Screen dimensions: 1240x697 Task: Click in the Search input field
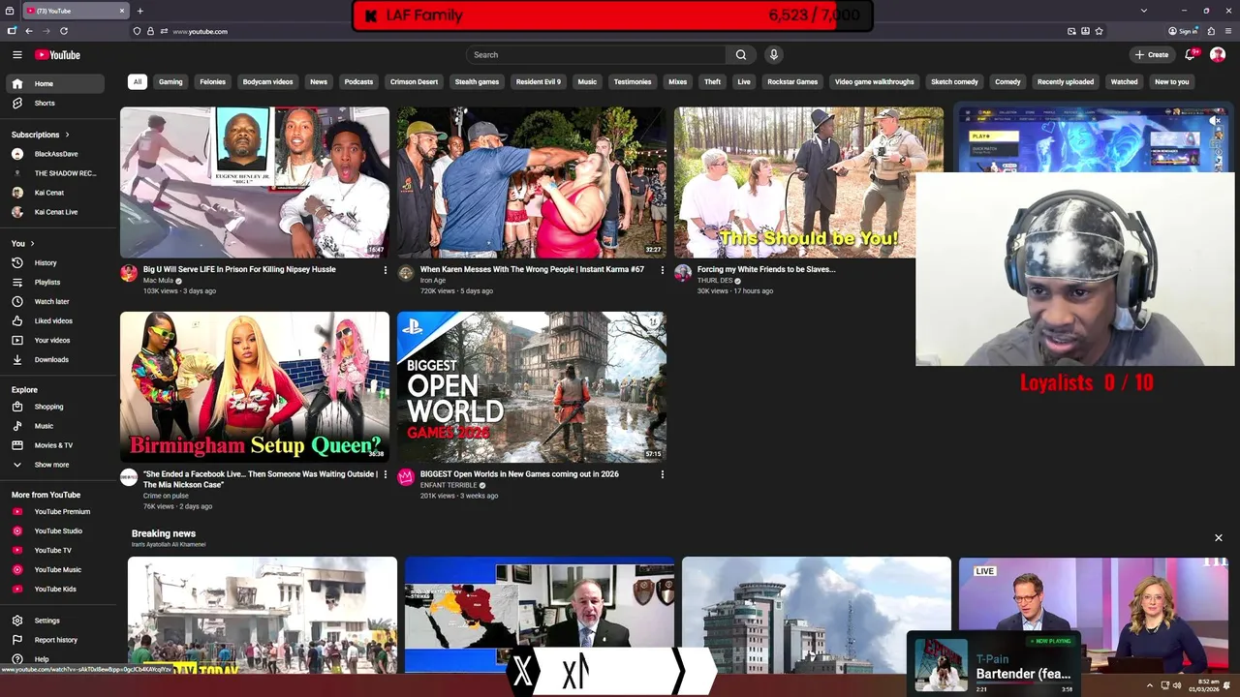coord(596,55)
